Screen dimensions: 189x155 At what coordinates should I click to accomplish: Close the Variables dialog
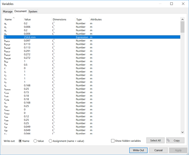(x=183, y=4)
